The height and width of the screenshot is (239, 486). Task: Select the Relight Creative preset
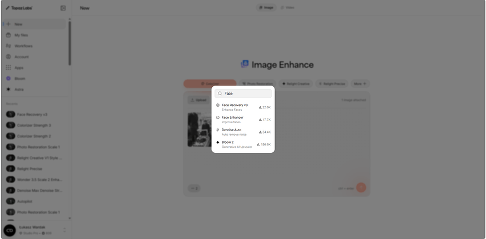coord(296,84)
